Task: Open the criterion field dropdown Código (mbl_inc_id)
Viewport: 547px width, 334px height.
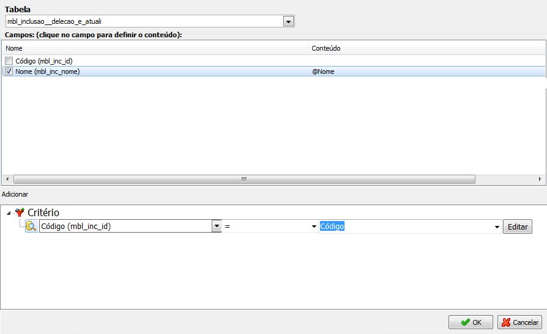Action: click(x=216, y=227)
